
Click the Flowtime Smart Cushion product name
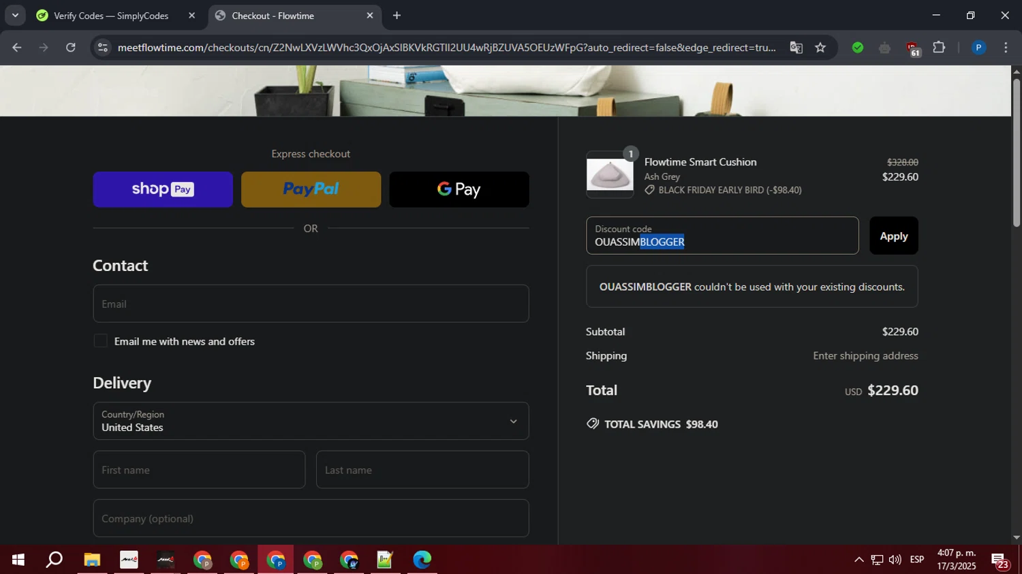click(700, 162)
